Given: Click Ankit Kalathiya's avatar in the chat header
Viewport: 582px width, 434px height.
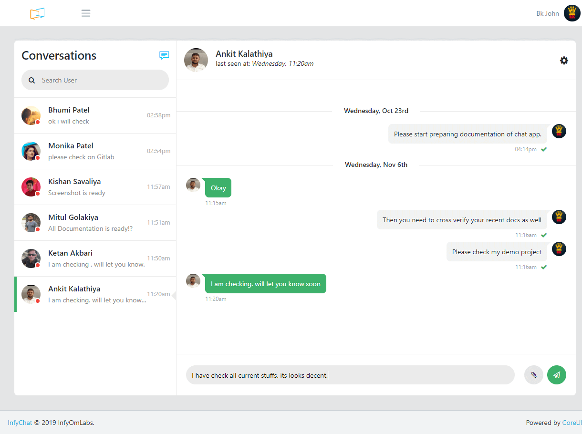Looking at the screenshot, I should pyautogui.click(x=196, y=60).
